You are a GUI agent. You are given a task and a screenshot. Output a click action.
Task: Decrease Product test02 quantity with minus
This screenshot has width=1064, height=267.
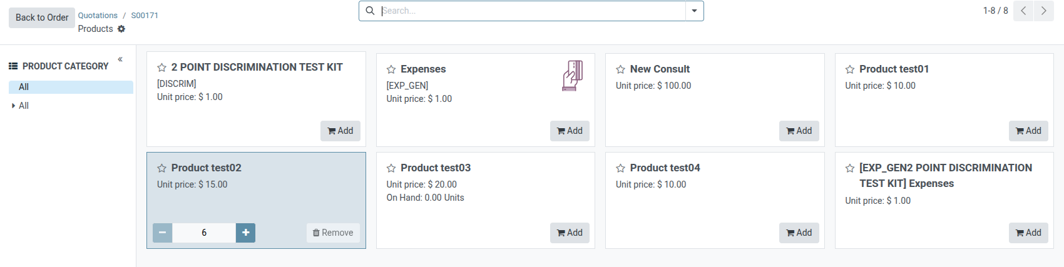[162, 233]
